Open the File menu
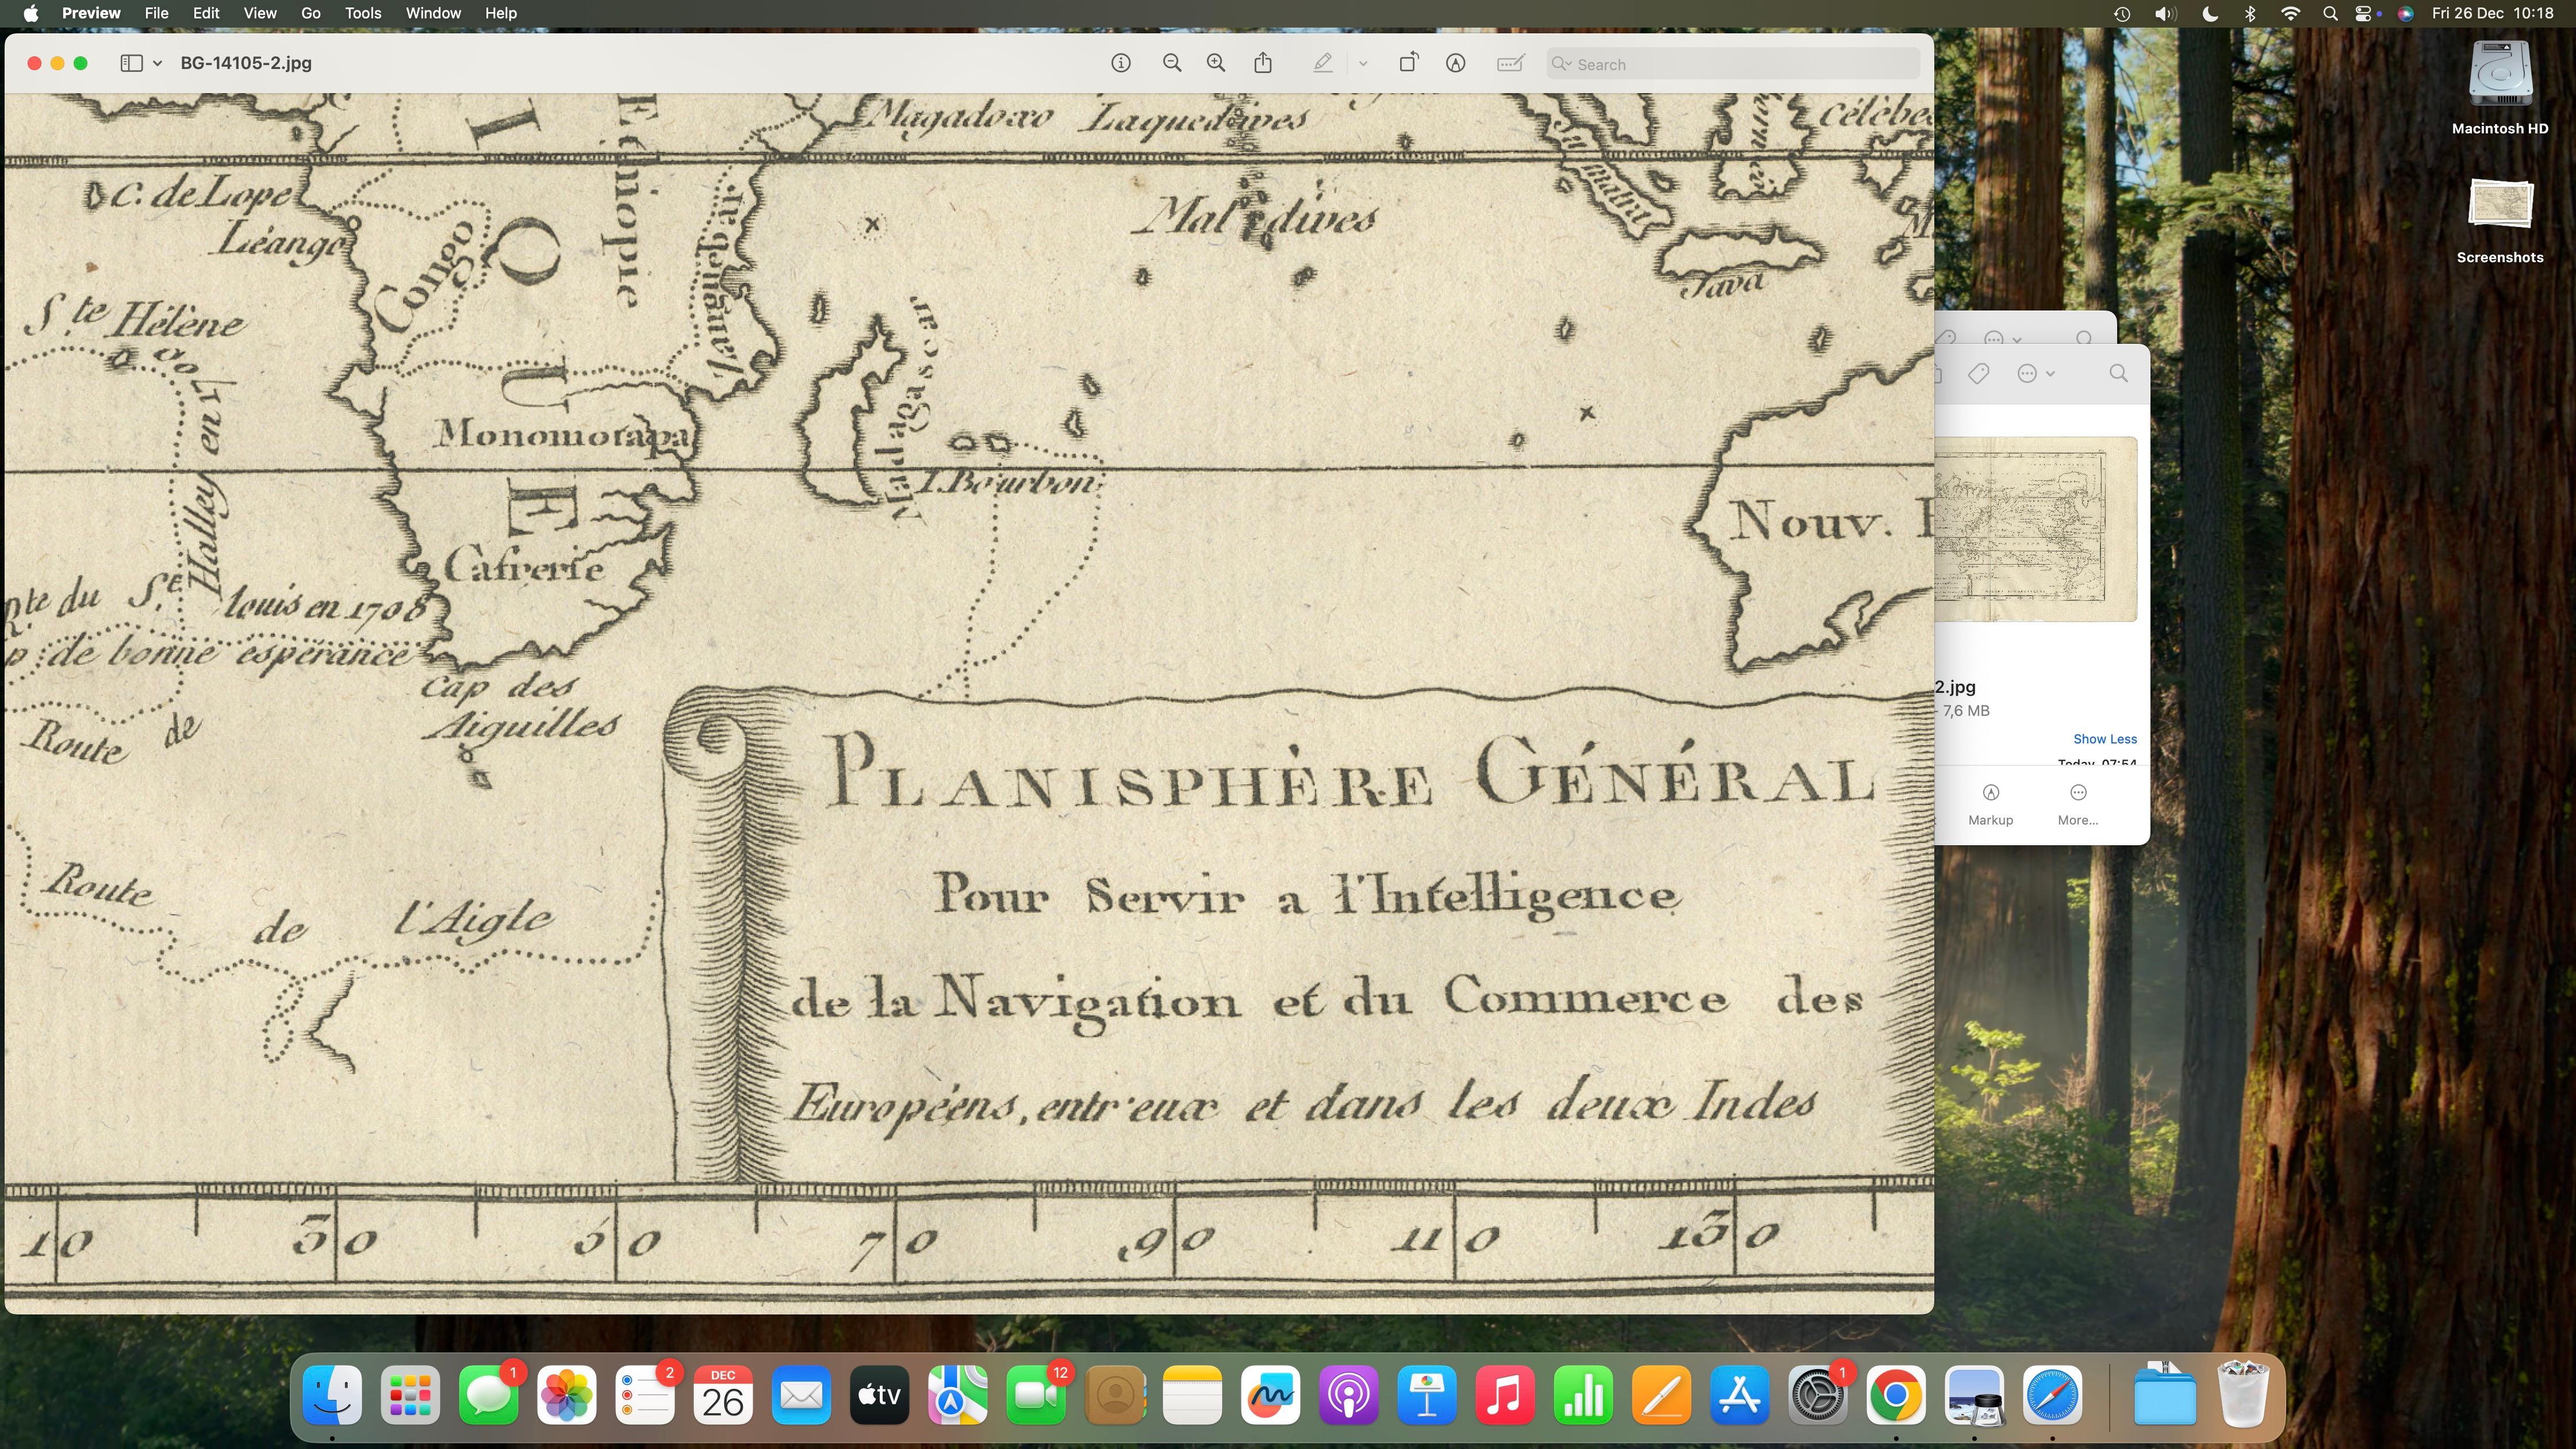2576x1449 pixels. click(156, 13)
